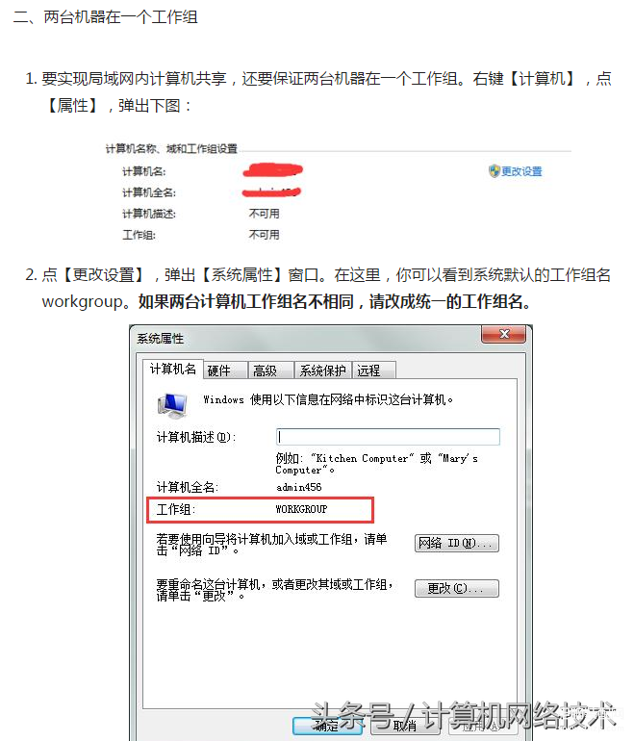634x741 pixels.
Task: Select the WORKGROUP value text
Action: [x=301, y=509]
